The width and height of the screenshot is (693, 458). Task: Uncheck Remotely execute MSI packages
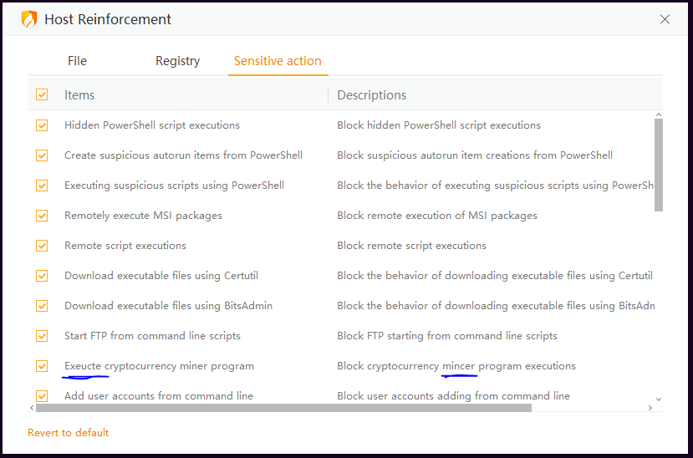tap(42, 216)
